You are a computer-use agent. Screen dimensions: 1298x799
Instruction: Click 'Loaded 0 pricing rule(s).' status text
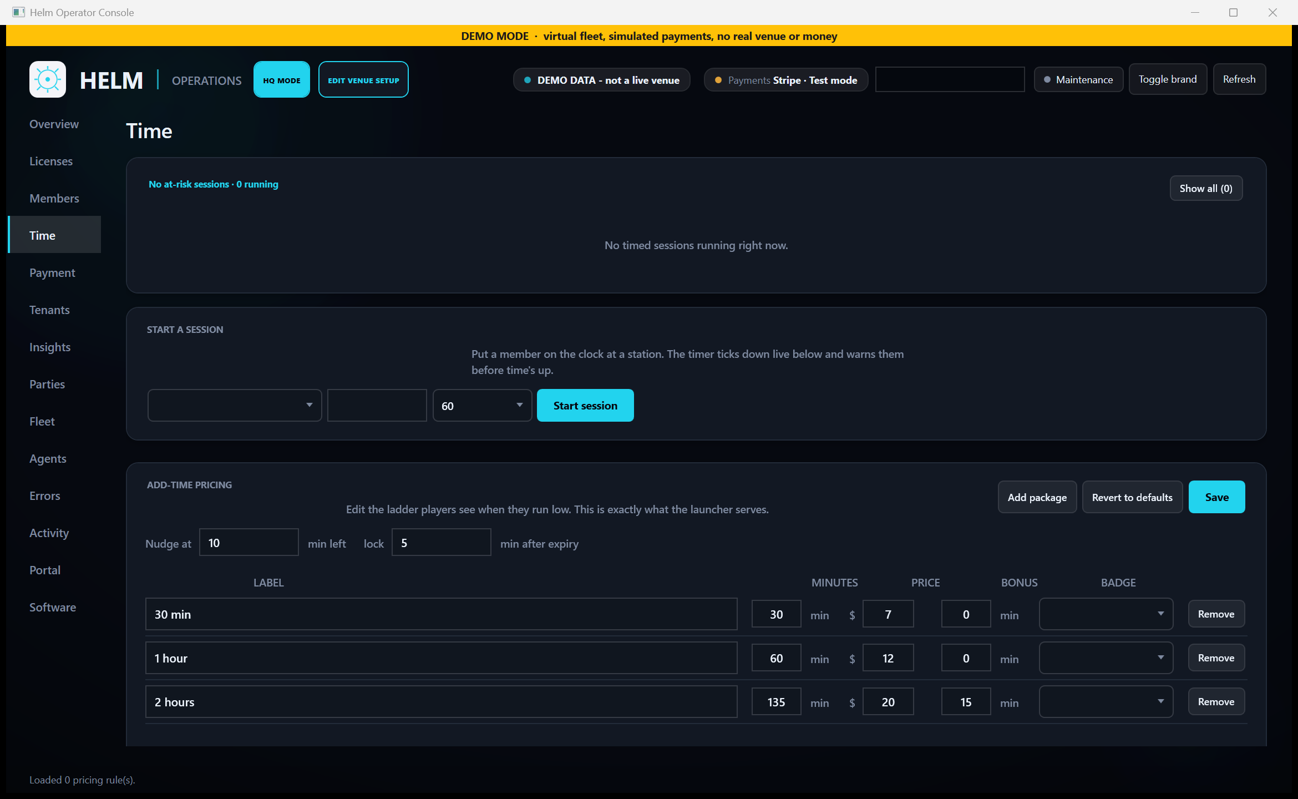pyautogui.click(x=82, y=780)
